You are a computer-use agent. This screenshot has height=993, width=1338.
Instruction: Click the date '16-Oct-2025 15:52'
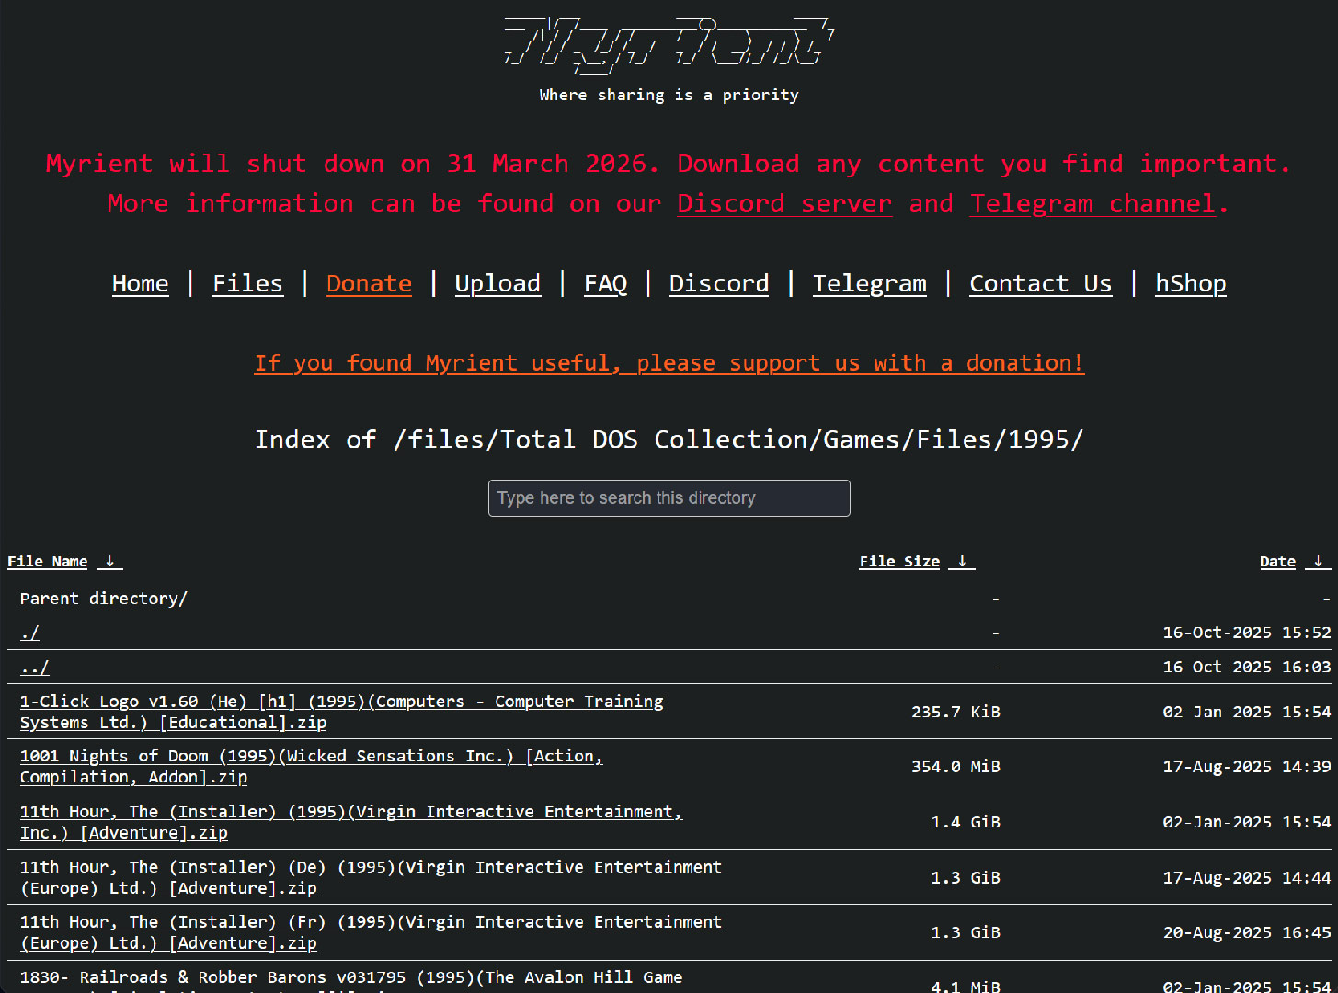point(1247,633)
